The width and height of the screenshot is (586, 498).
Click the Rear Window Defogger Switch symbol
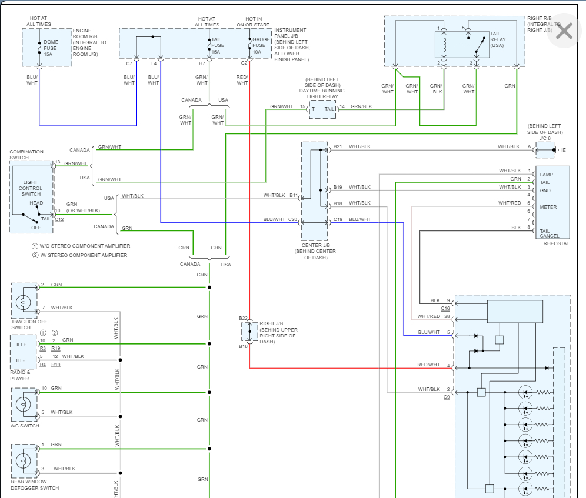pos(24,461)
